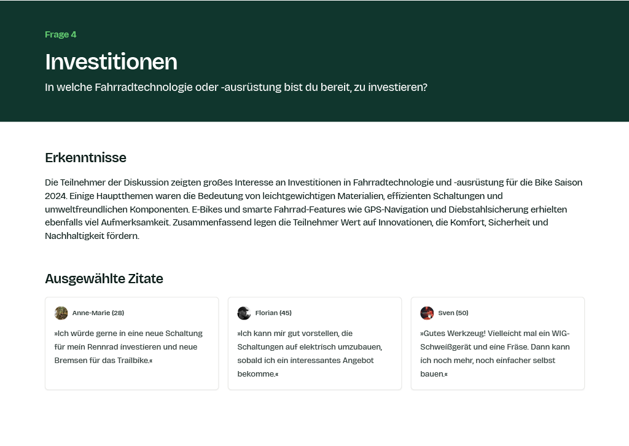Click Sven's avatar photo

point(427,313)
